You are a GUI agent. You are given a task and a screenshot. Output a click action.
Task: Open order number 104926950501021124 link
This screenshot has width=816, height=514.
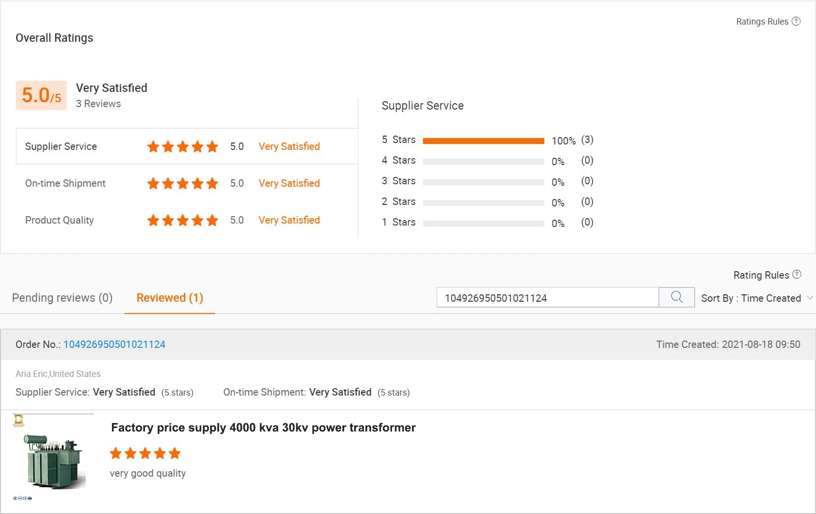(114, 344)
